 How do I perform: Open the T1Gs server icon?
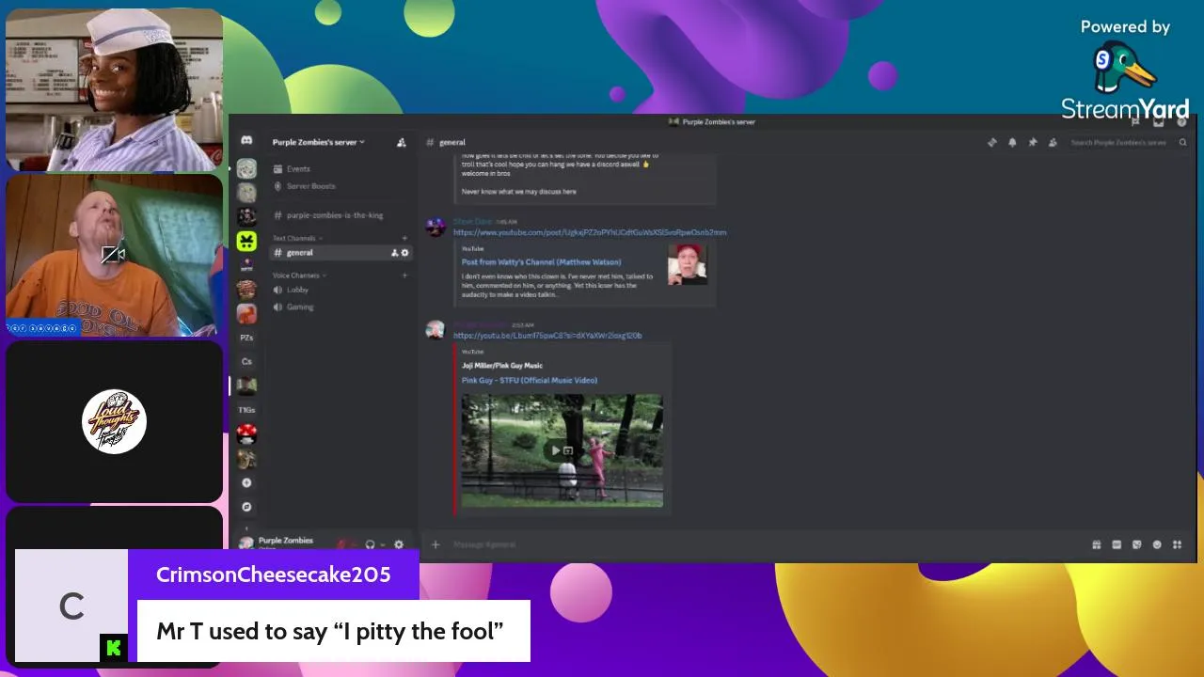coord(246,410)
